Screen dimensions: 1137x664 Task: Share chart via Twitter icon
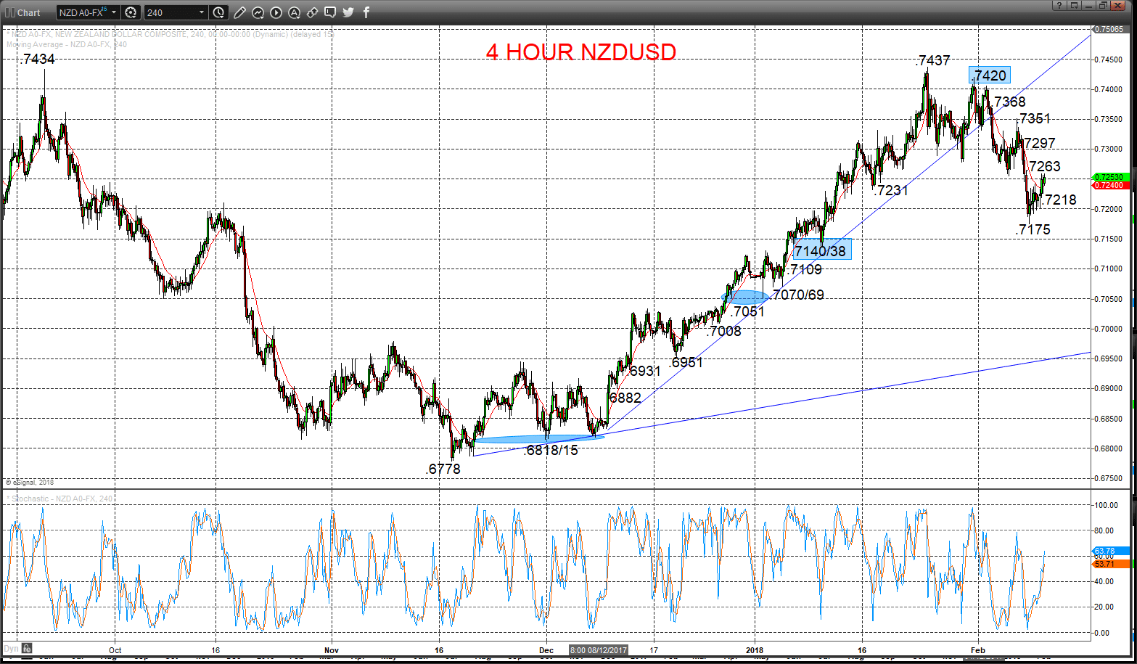tap(348, 12)
